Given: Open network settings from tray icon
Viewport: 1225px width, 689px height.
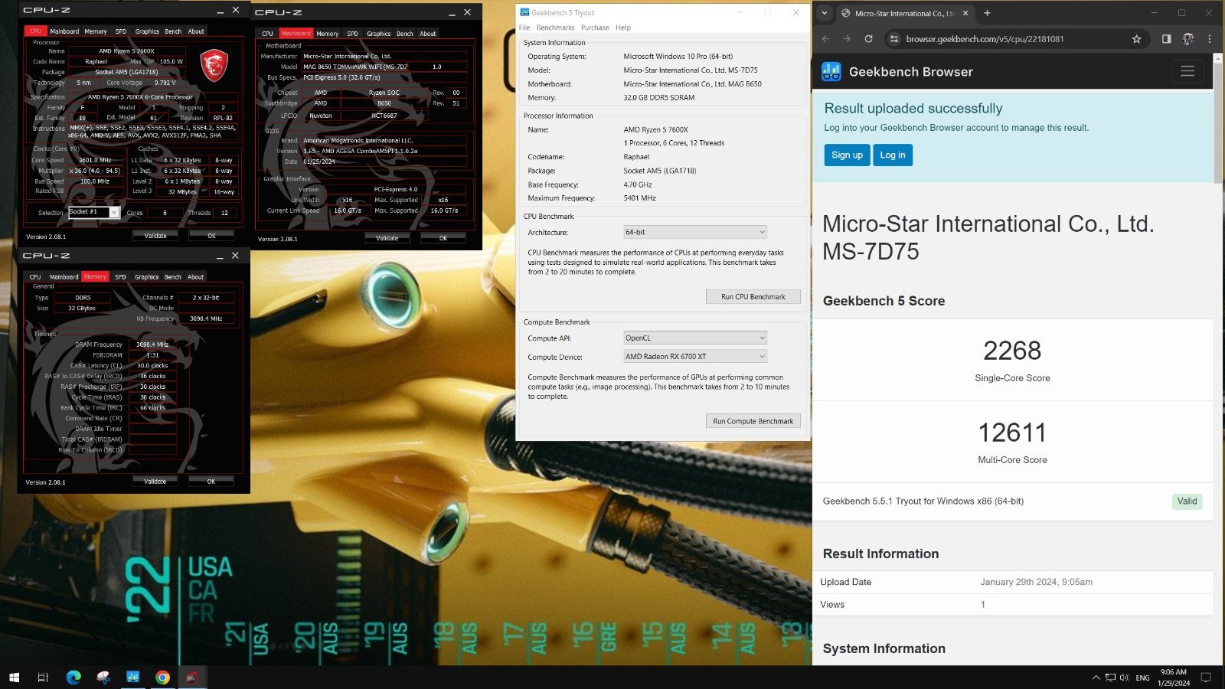Looking at the screenshot, I should (x=1110, y=678).
